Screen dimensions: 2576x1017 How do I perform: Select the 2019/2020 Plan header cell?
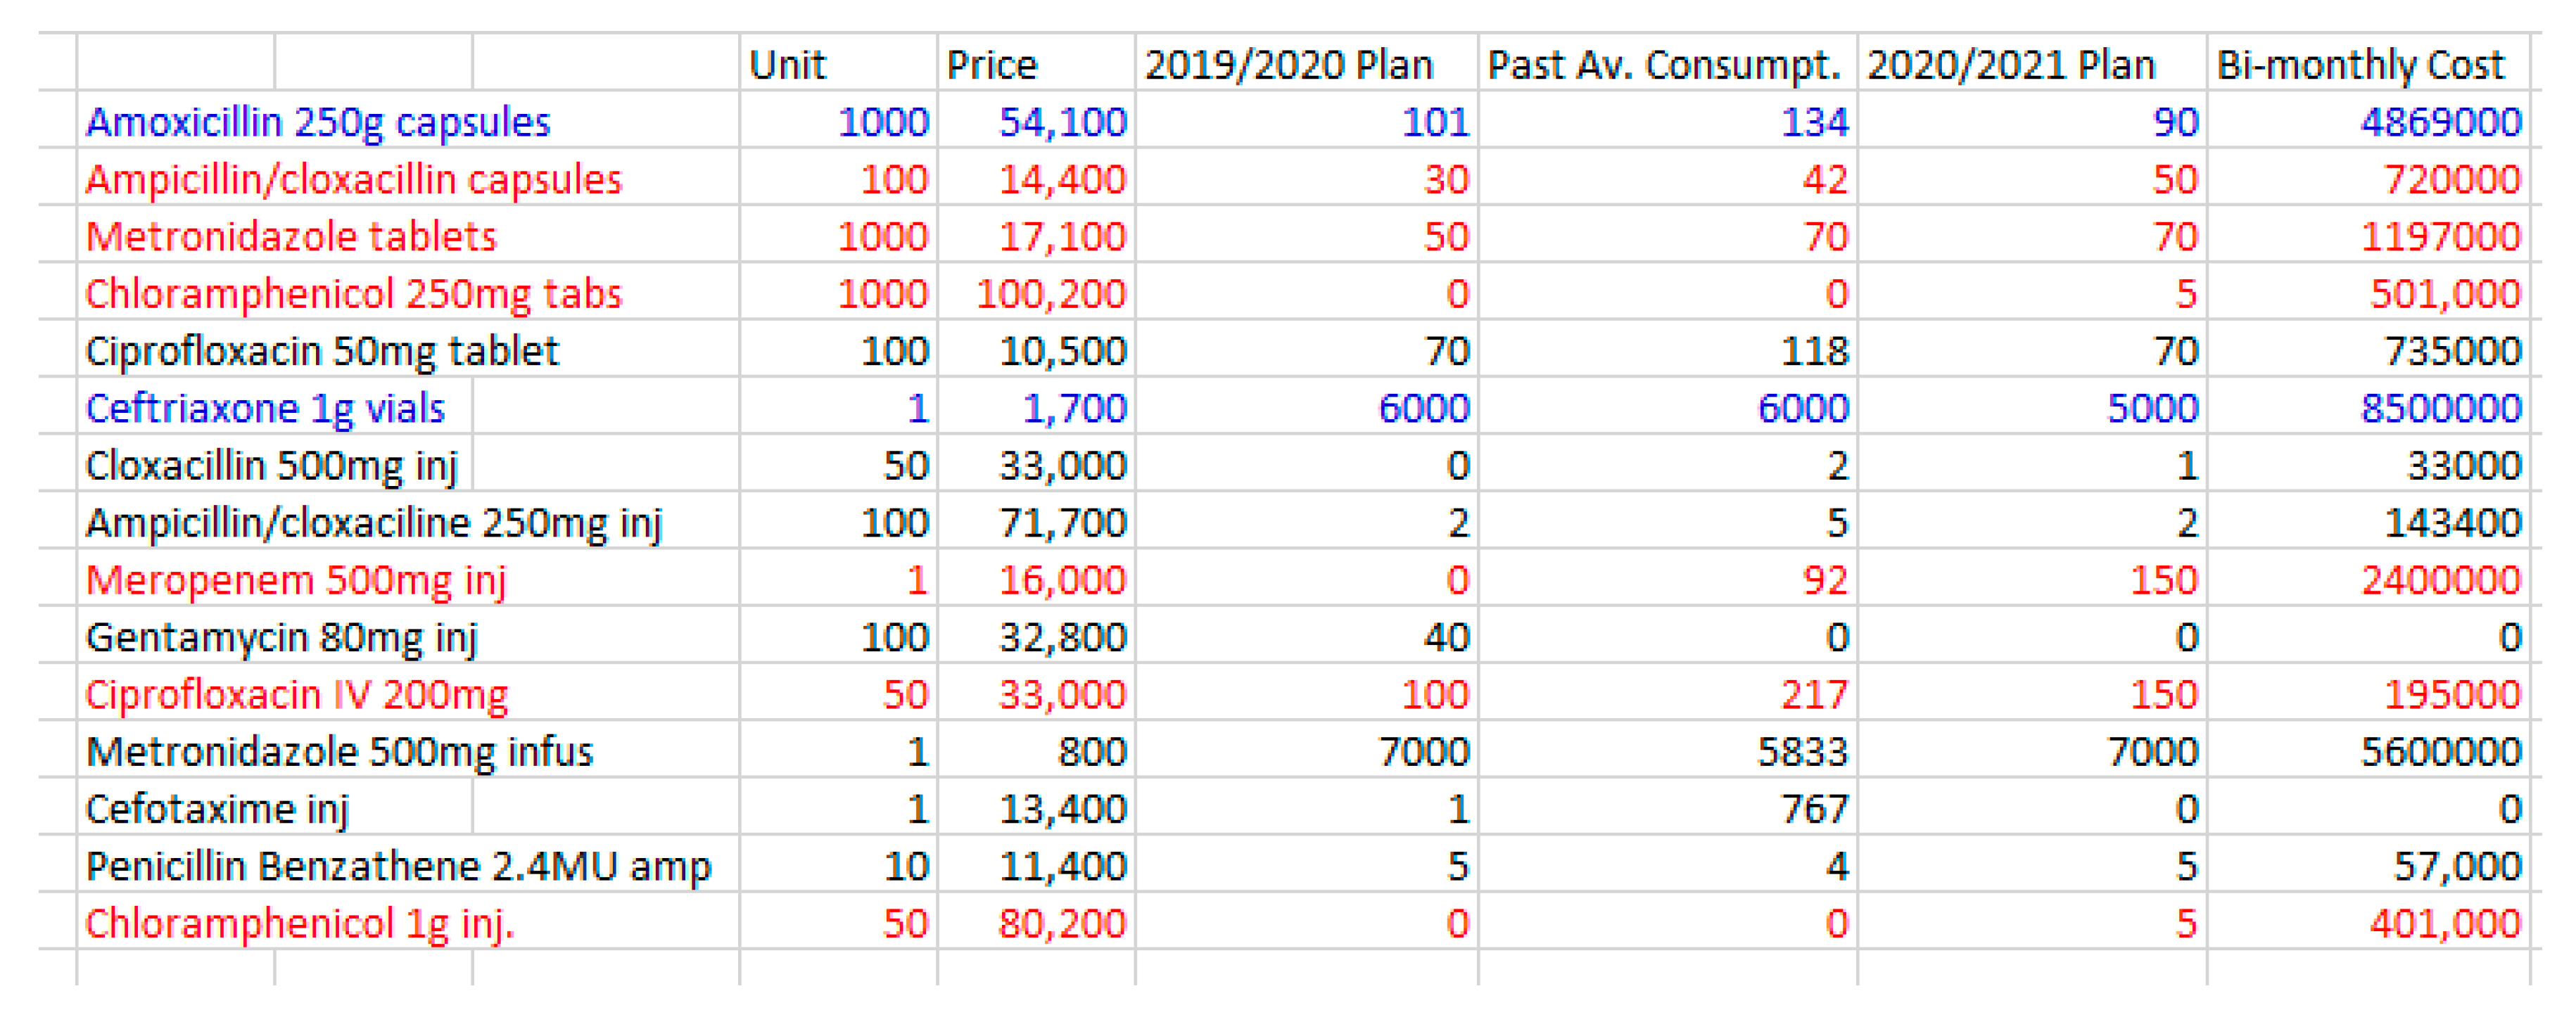(1289, 65)
